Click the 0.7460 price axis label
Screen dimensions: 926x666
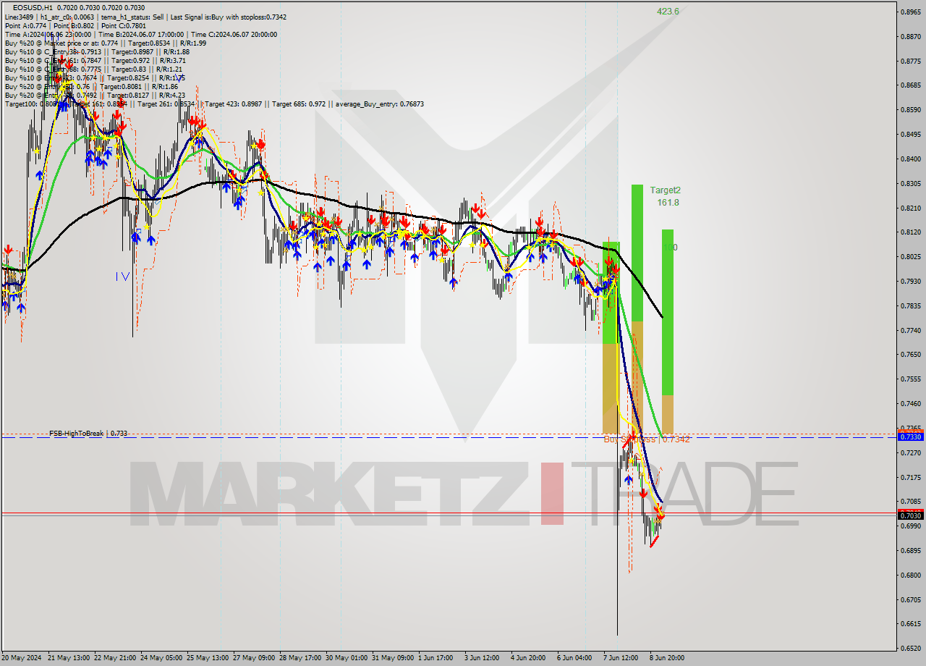click(x=910, y=403)
